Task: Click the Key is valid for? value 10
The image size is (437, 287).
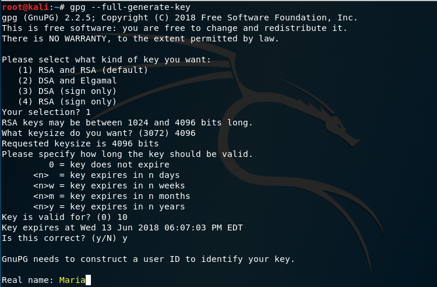Action: pyautogui.click(x=122, y=217)
